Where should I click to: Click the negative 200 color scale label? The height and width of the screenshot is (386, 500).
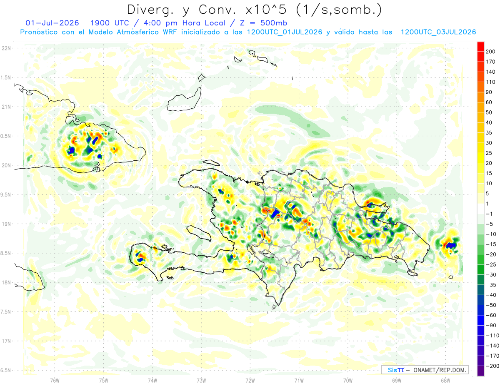(x=492, y=366)
